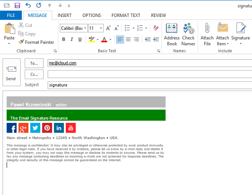
Task: Expand the font size dropdown showing 11
Action: point(101,28)
